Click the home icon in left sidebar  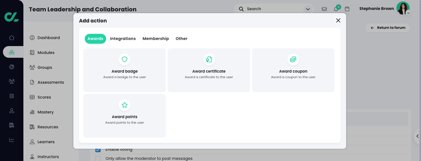(12, 38)
